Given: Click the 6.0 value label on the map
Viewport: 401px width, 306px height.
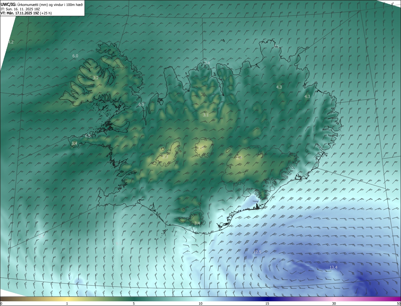Looking at the screenshot, I should pyautogui.click(x=75, y=56).
